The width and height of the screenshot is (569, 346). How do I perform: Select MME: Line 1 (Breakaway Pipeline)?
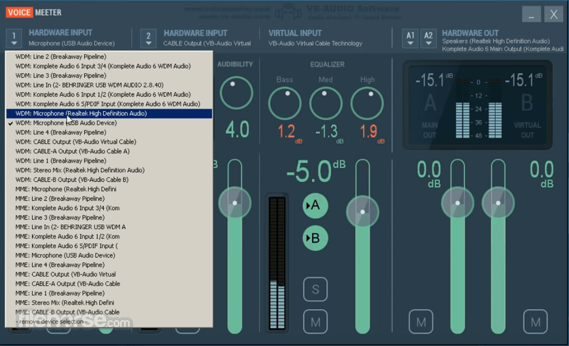pos(109,293)
